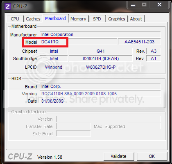
Task: Go to the Memory tab
Action: tap(78, 19)
